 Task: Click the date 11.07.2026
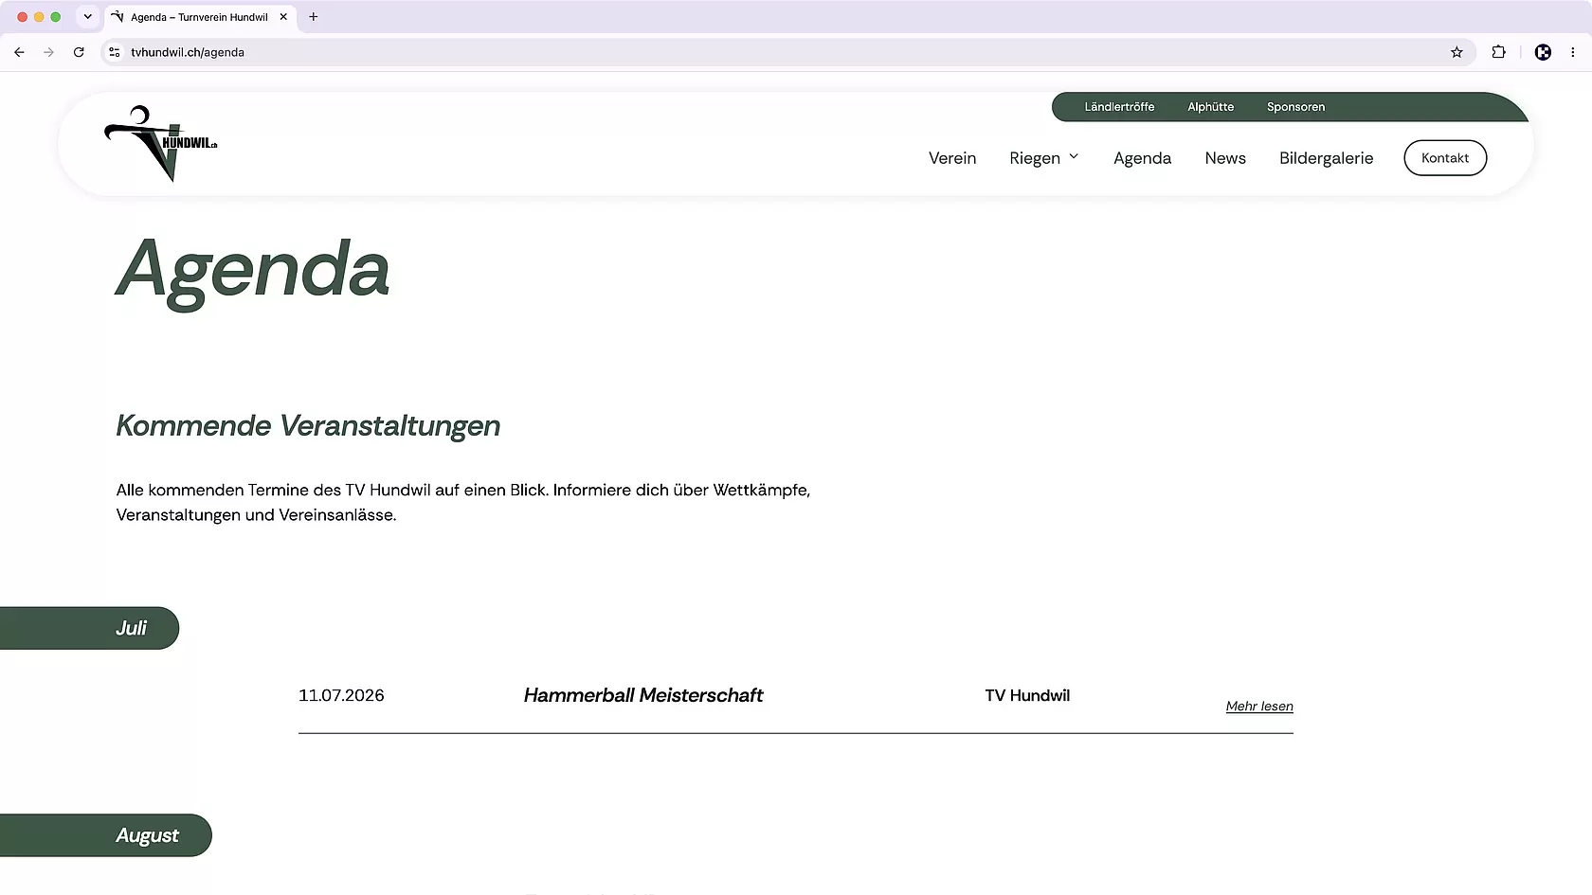pos(341,695)
